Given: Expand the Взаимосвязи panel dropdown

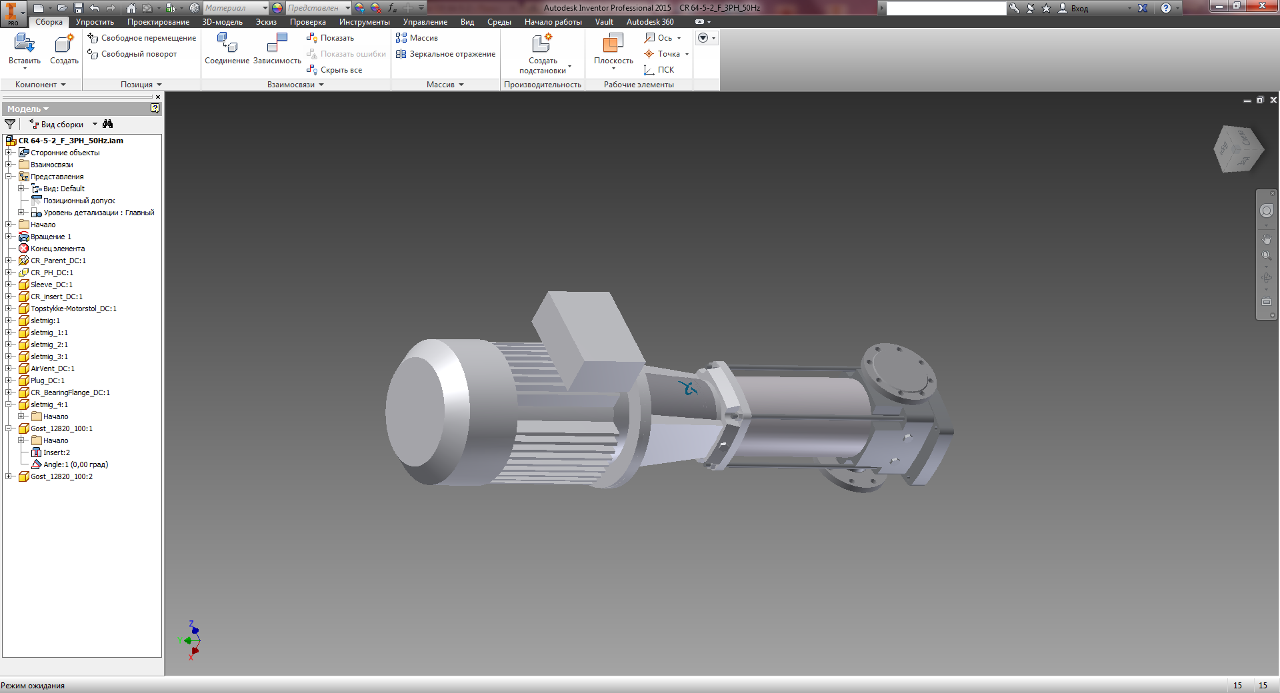Looking at the screenshot, I should pyautogui.click(x=295, y=85).
